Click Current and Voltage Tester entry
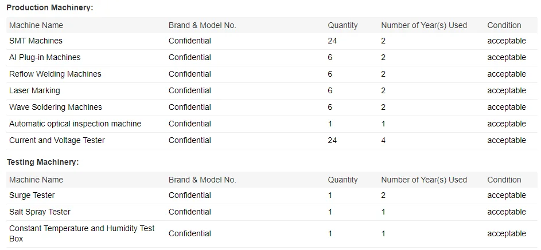This screenshot has width=541, height=250. coord(57,140)
